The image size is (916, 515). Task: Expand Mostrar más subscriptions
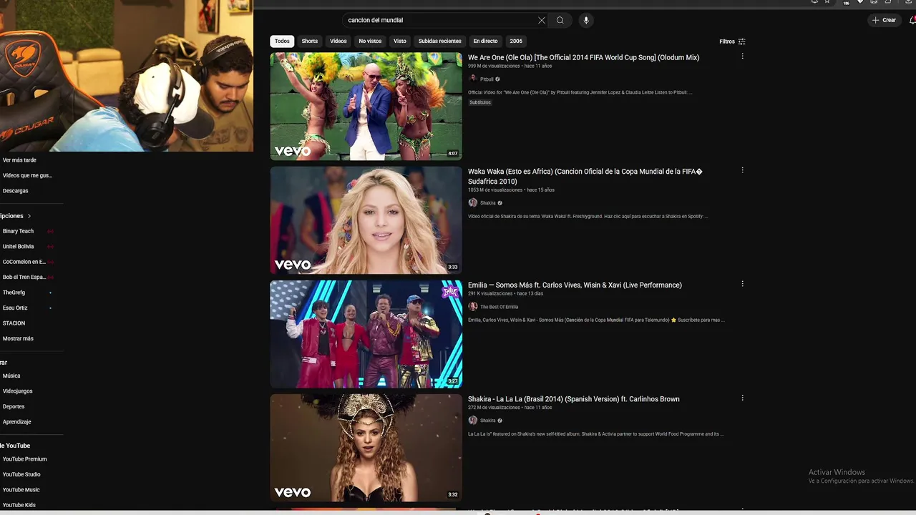(18, 338)
